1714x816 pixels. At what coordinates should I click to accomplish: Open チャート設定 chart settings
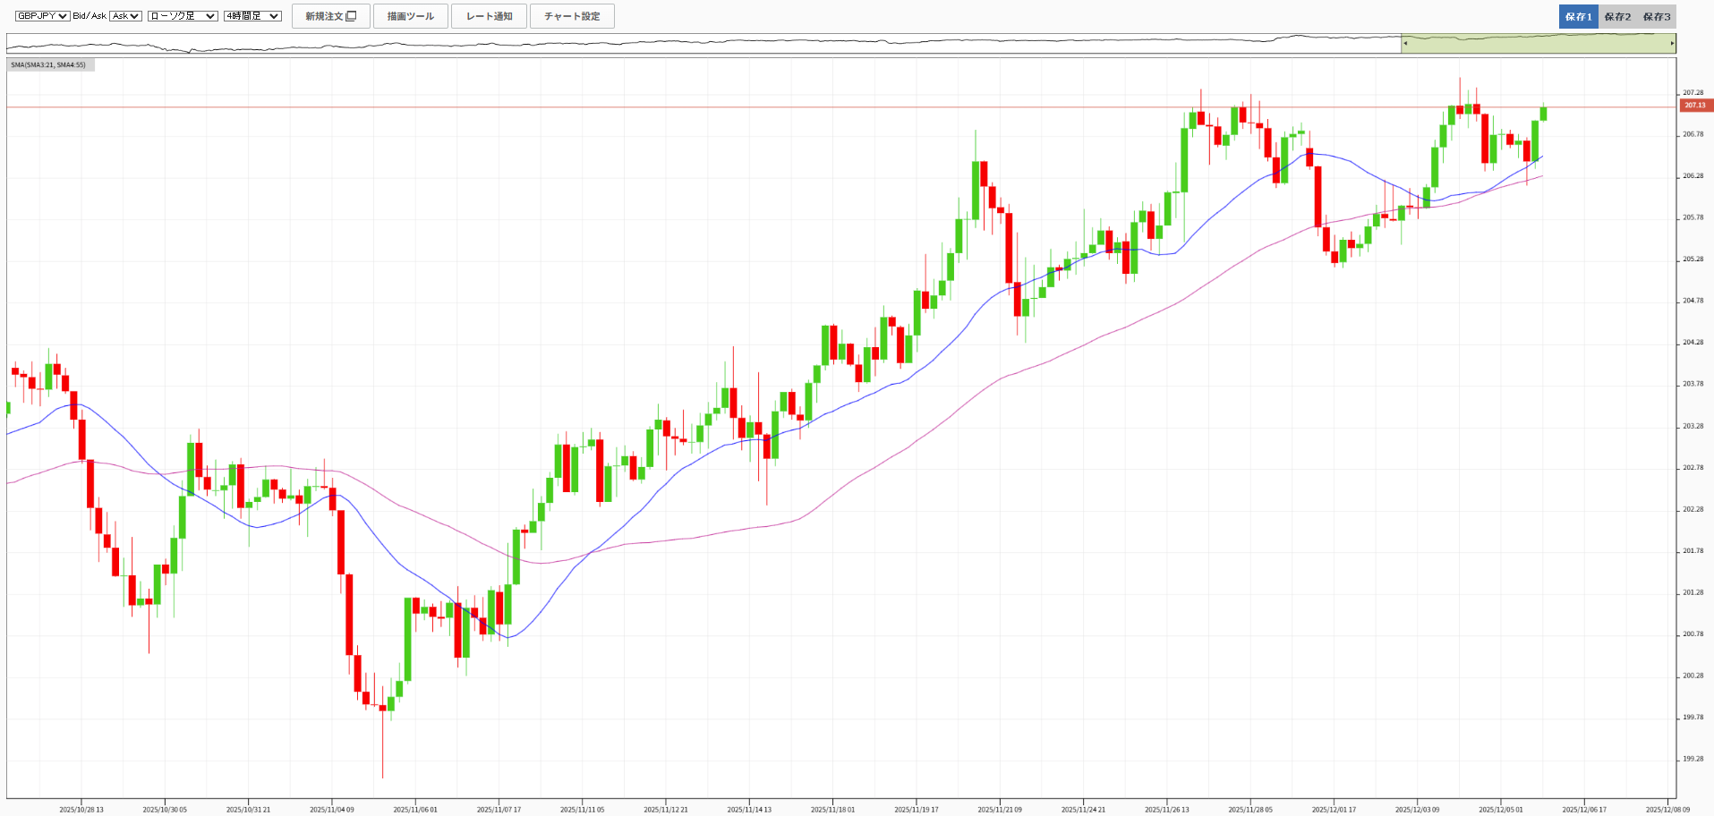572,16
